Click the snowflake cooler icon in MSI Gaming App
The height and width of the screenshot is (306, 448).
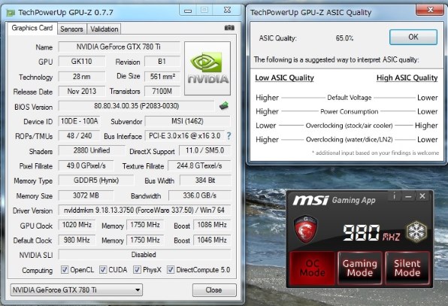pos(416,232)
